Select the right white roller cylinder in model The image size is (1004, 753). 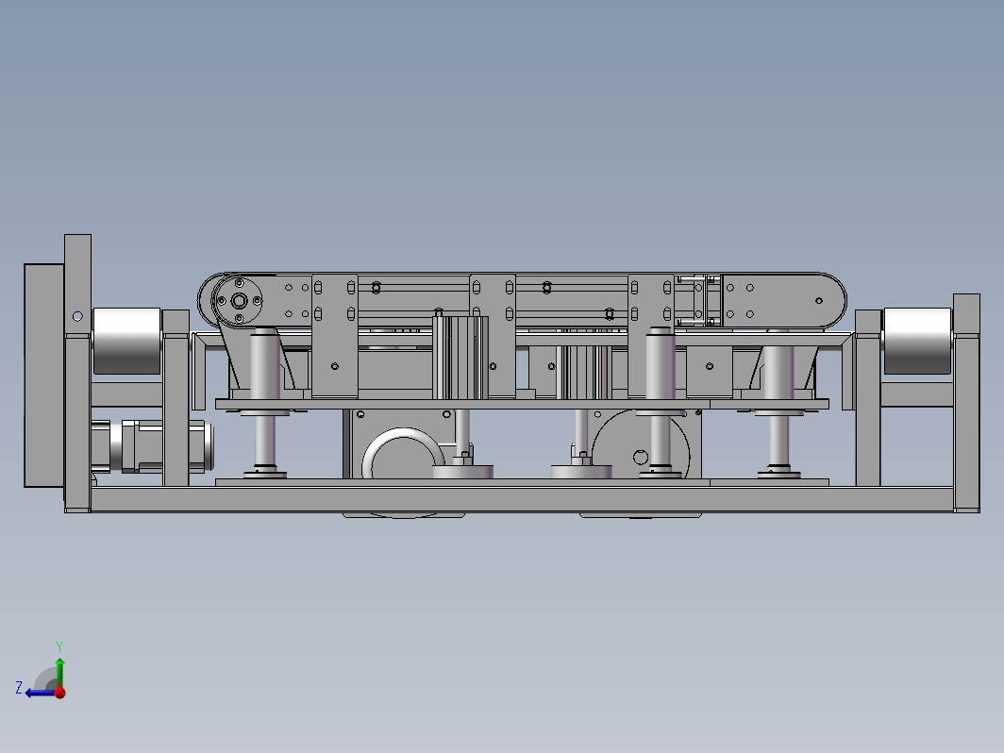pos(917,342)
